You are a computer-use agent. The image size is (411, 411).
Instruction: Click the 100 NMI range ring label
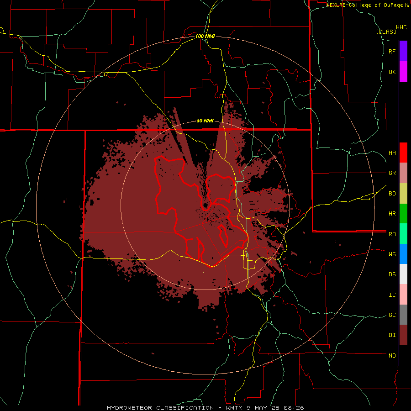tap(205, 36)
